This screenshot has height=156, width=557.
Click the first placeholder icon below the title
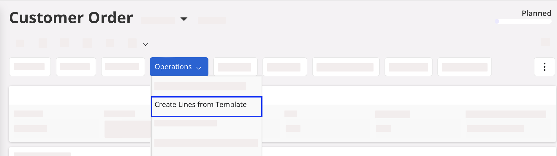(x=20, y=43)
